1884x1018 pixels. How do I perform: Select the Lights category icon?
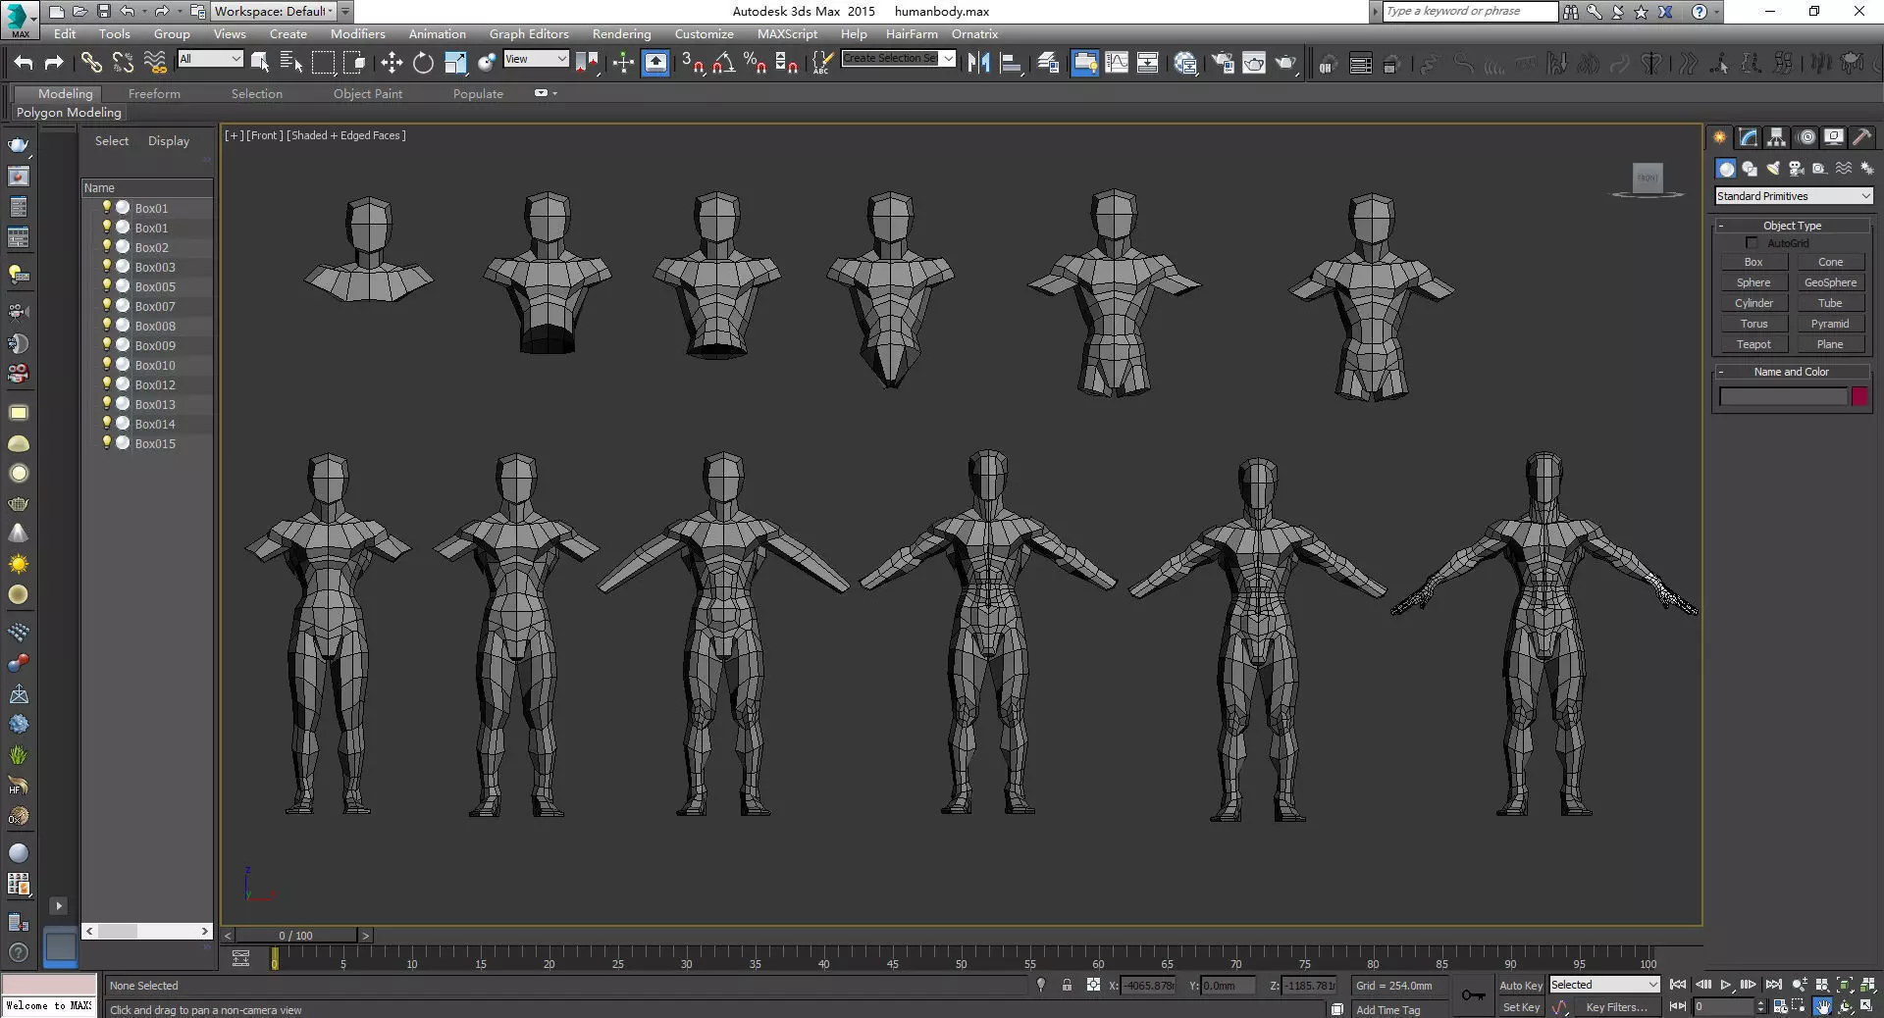[x=1773, y=169]
